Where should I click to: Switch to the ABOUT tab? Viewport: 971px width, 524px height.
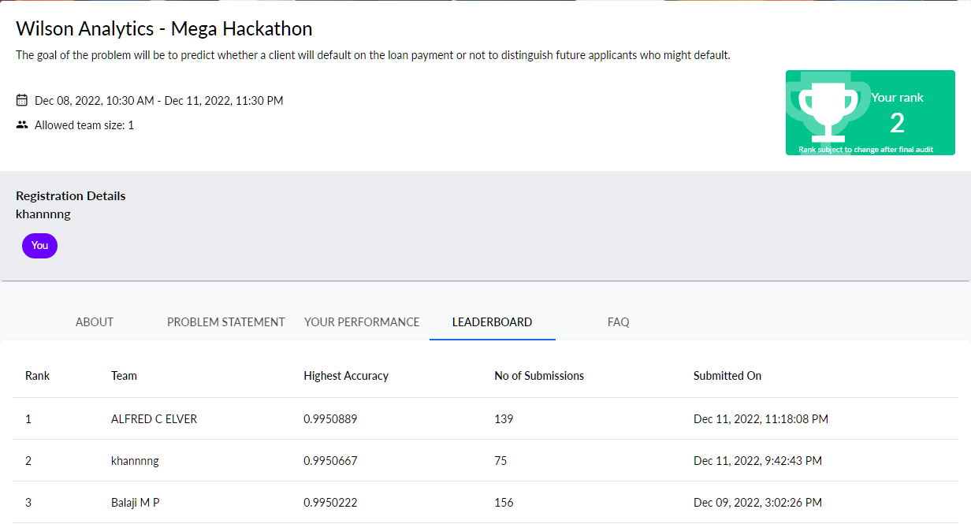(x=94, y=321)
